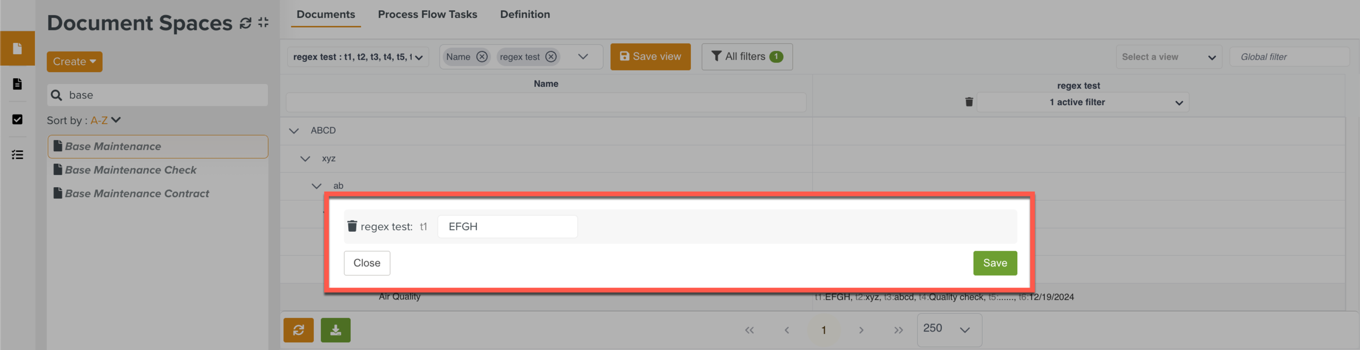The height and width of the screenshot is (350, 1360).
Task: Open the checkbox tasks icon in left sidebar
Action: (x=17, y=119)
